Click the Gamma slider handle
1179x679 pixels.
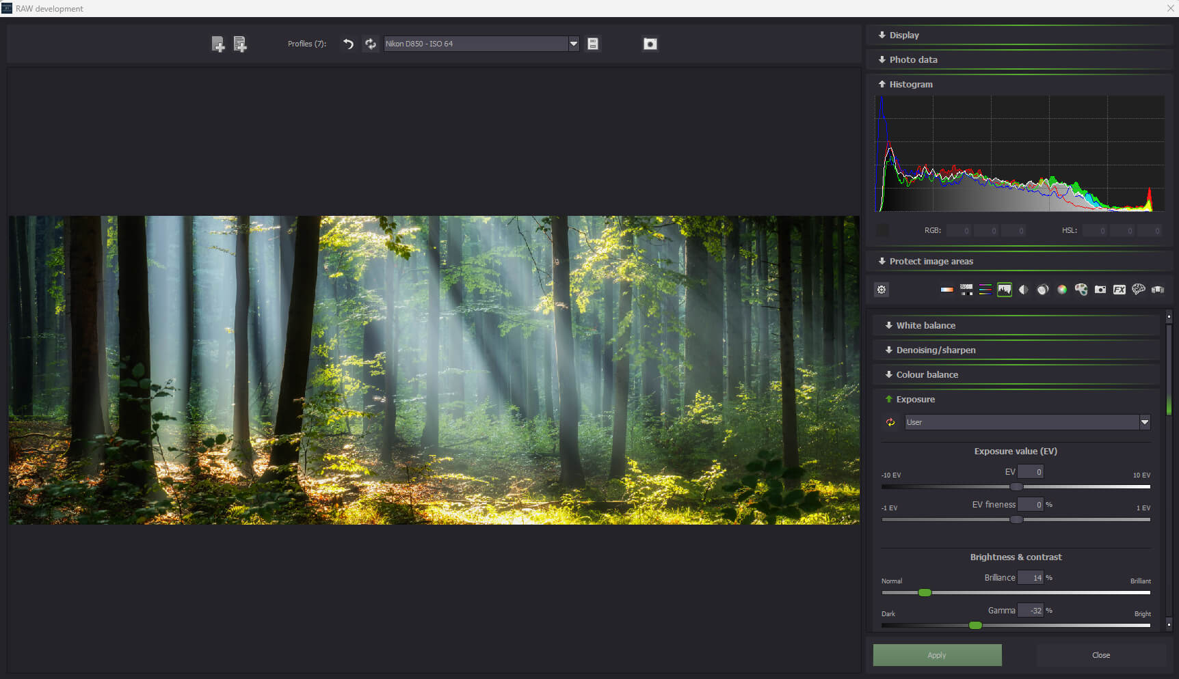975,625
